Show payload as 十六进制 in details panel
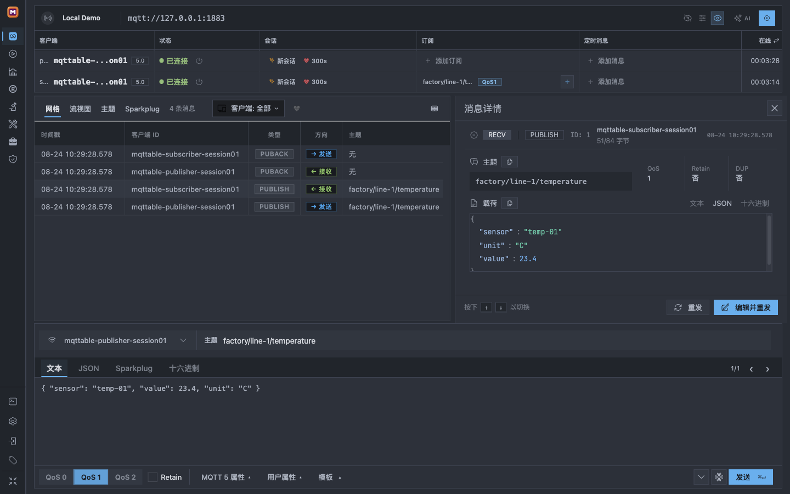 point(755,203)
